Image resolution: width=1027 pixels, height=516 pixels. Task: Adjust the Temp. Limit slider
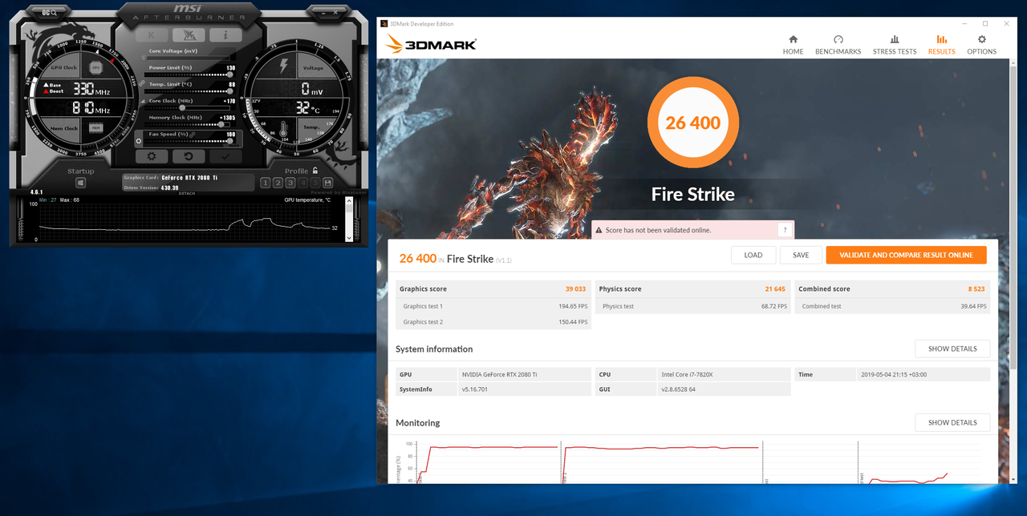(187, 91)
